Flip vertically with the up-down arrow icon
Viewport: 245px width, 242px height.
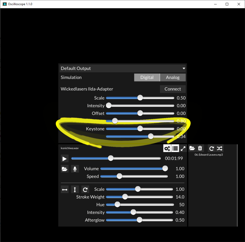[75, 190]
